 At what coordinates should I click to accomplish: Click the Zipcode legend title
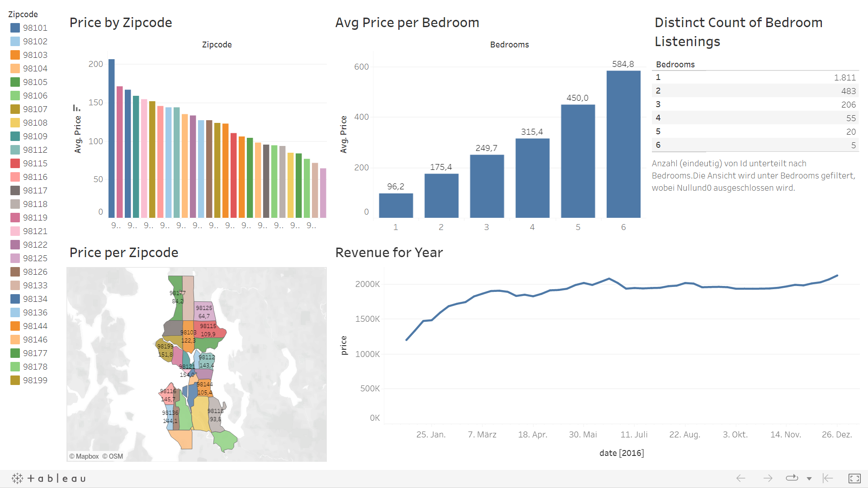click(x=23, y=14)
